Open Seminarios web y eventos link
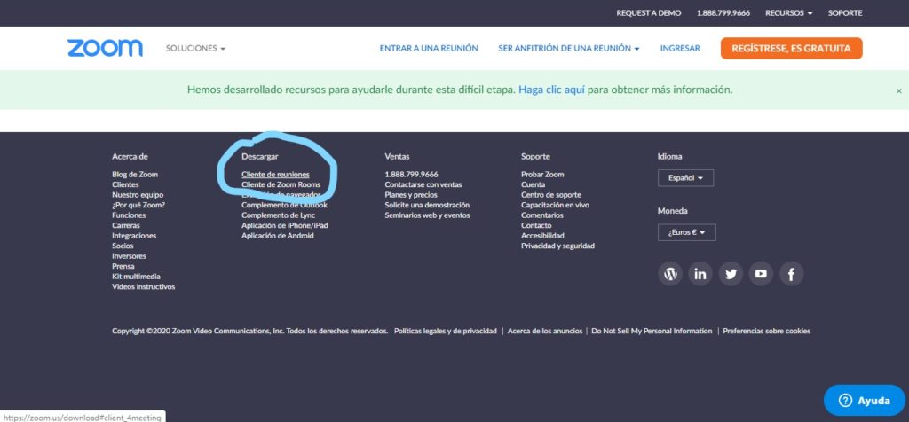This screenshot has height=422, width=909. click(427, 215)
